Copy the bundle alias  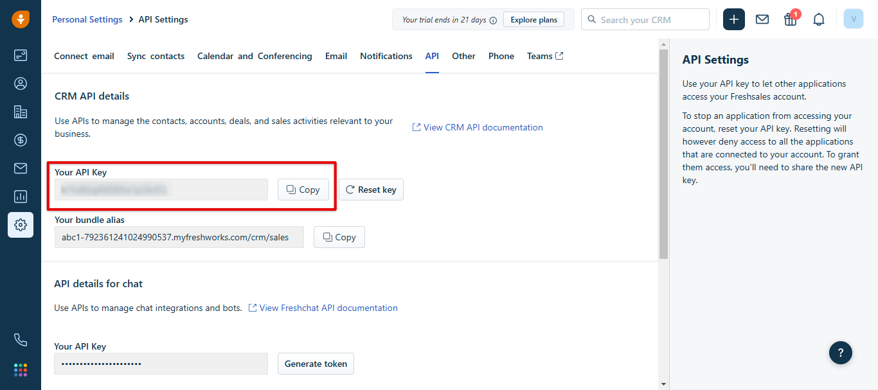(x=339, y=237)
